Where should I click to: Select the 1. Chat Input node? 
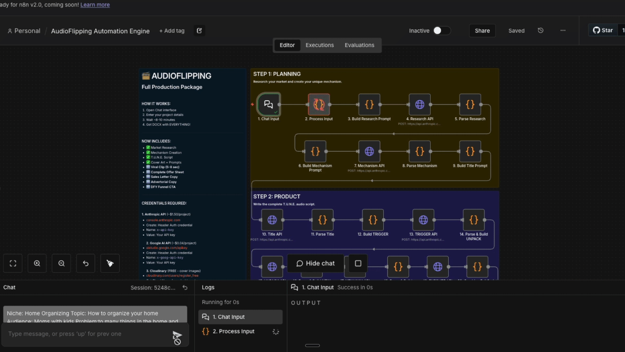(268, 105)
